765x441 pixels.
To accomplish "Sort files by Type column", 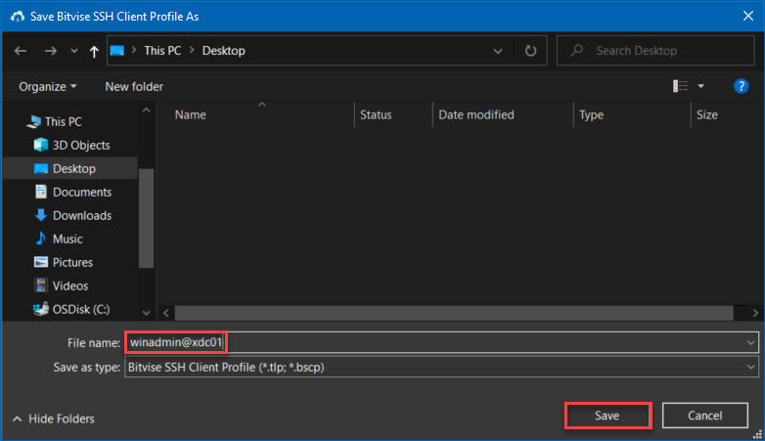I will click(591, 115).
